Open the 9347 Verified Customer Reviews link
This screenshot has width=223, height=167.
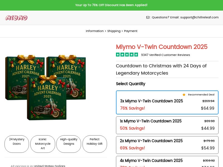tap(165, 55)
